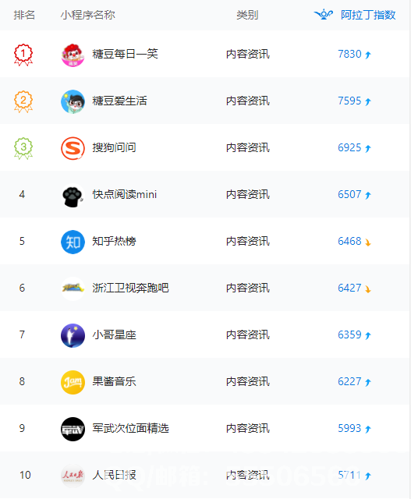The width and height of the screenshot is (411, 499).
Task: Click the 7830 index value
Action: (x=349, y=54)
